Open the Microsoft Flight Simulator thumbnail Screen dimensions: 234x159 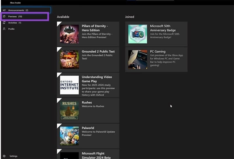click(x=69, y=156)
